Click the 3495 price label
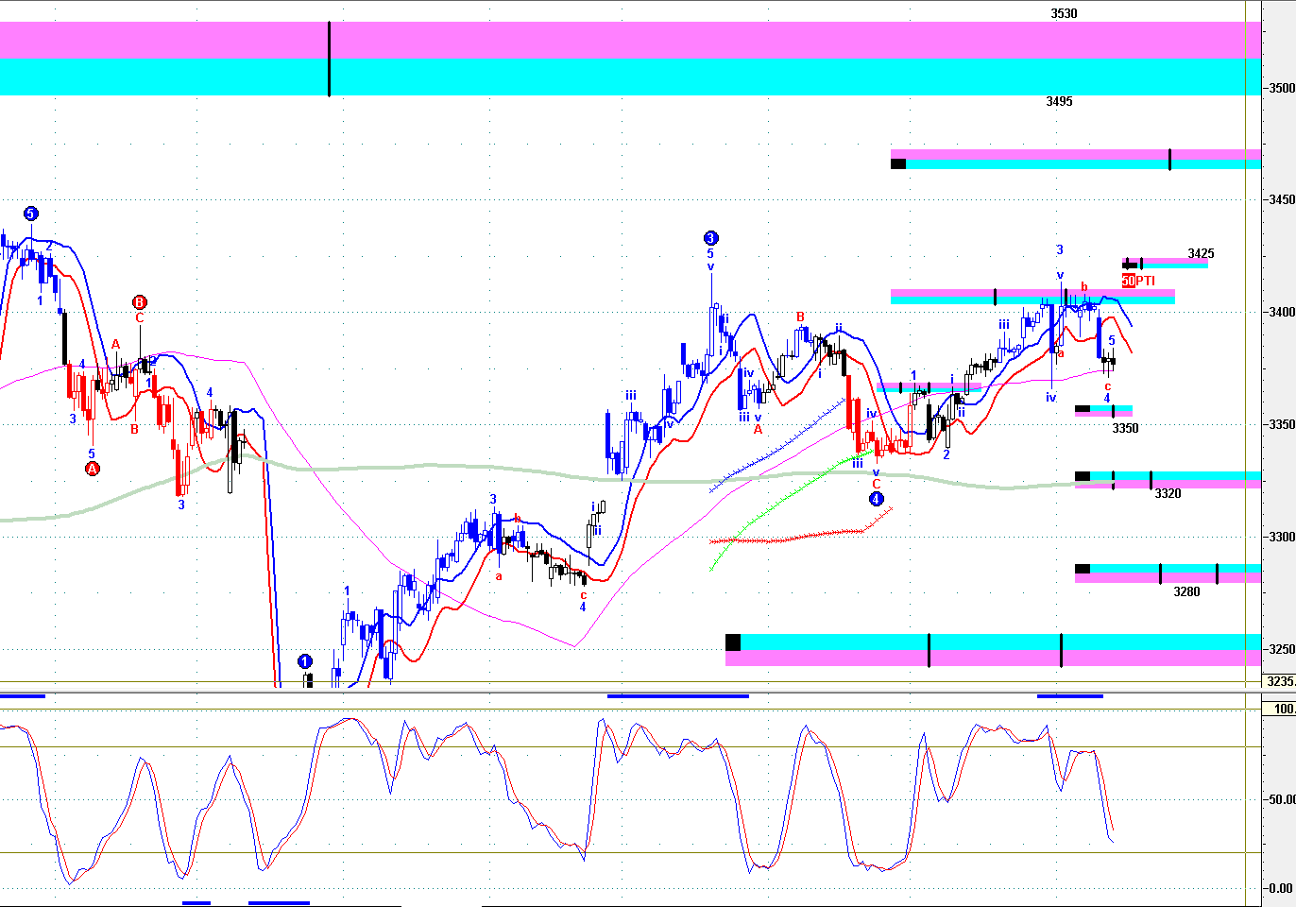Viewport: 1296px width, 907px height. [x=1059, y=101]
